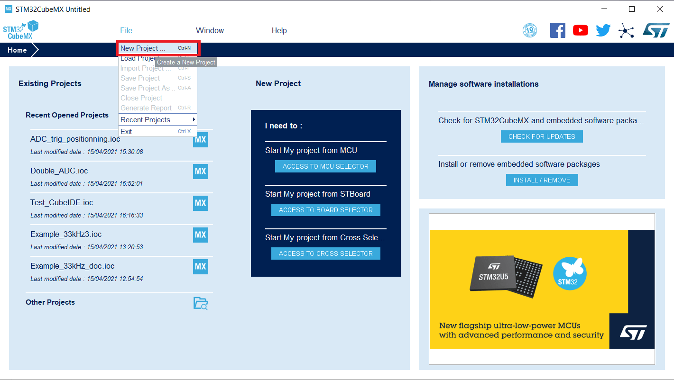This screenshot has height=380, width=674.
Task: Click INSTALL / REMOVE button
Action: [x=542, y=180]
